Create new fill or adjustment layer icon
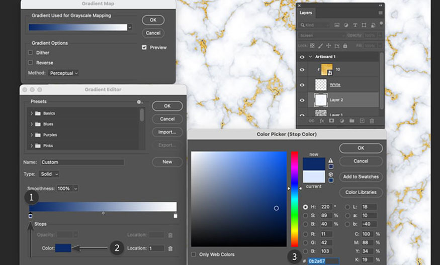Viewport: 440px width, 265px height. [342, 121]
